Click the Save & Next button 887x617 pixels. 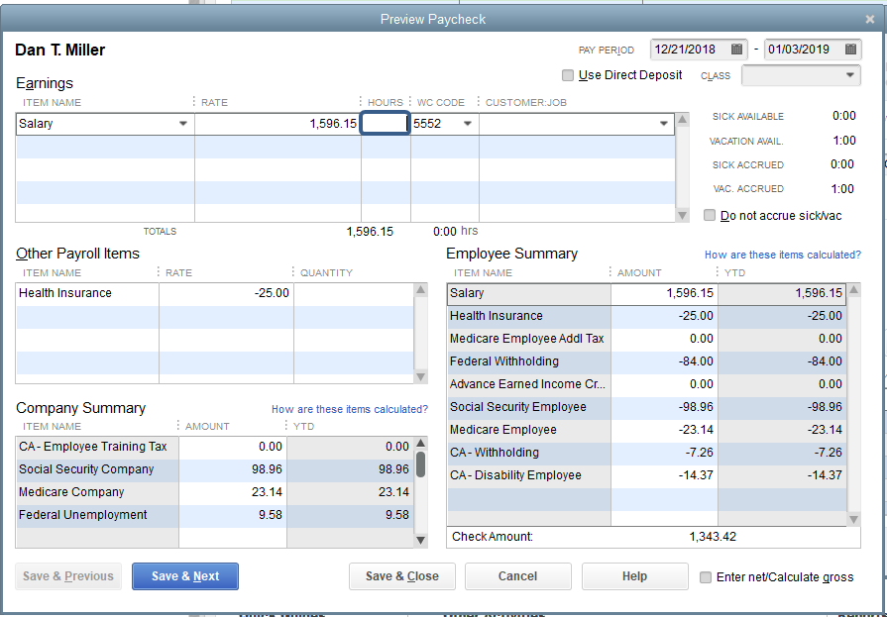tap(184, 575)
